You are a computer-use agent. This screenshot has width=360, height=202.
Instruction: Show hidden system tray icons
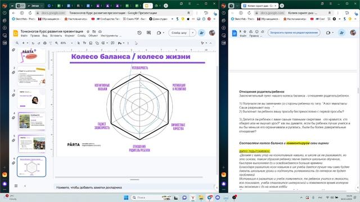[301, 198]
